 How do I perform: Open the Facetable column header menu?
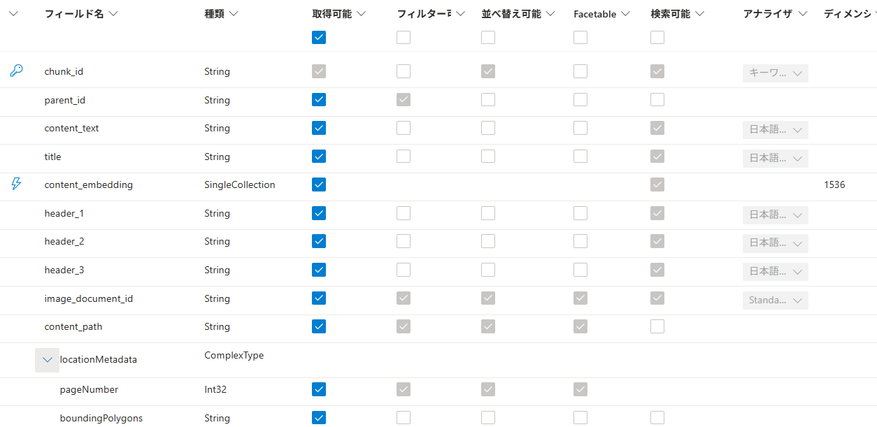pos(625,14)
